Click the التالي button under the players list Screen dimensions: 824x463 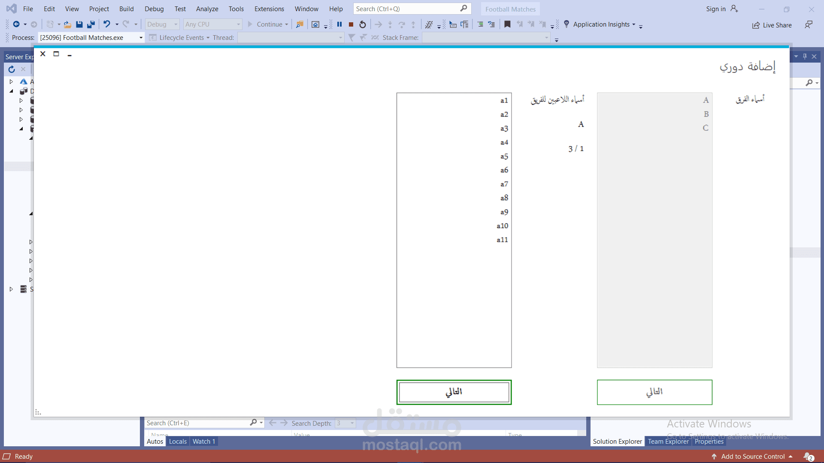[454, 392]
